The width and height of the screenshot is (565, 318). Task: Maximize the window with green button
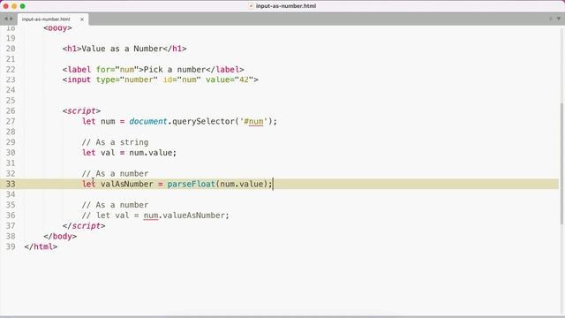point(23,6)
